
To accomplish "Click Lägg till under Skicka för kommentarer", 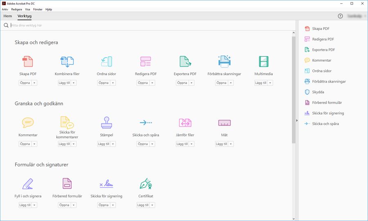I will (x=64, y=144).
